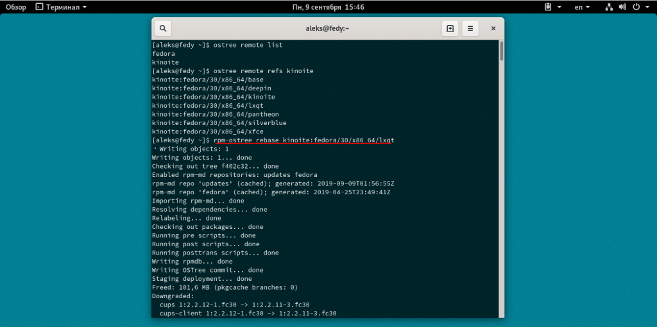This screenshot has height=327, width=657.
Task: Open a new terminal tab
Action: [450, 28]
